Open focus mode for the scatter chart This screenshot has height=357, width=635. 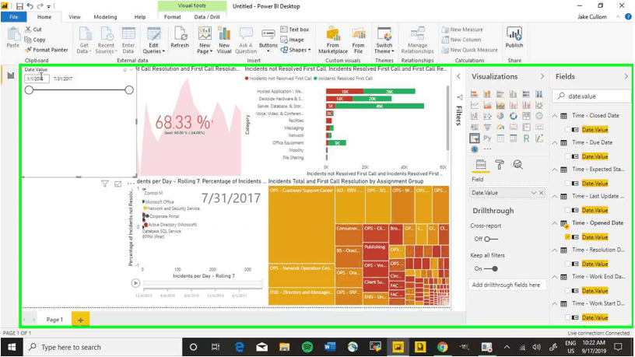click(118, 184)
